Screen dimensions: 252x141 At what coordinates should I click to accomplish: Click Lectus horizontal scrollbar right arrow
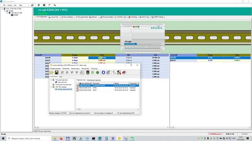(x=138, y=109)
